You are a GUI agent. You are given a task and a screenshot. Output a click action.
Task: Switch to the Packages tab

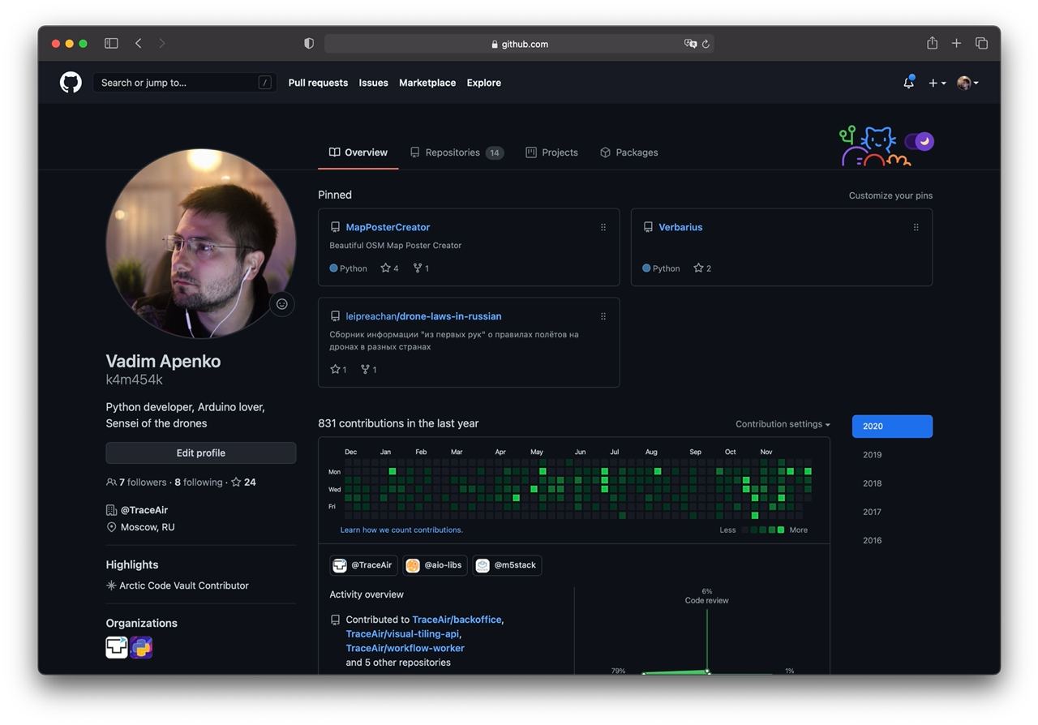coord(628,152)
